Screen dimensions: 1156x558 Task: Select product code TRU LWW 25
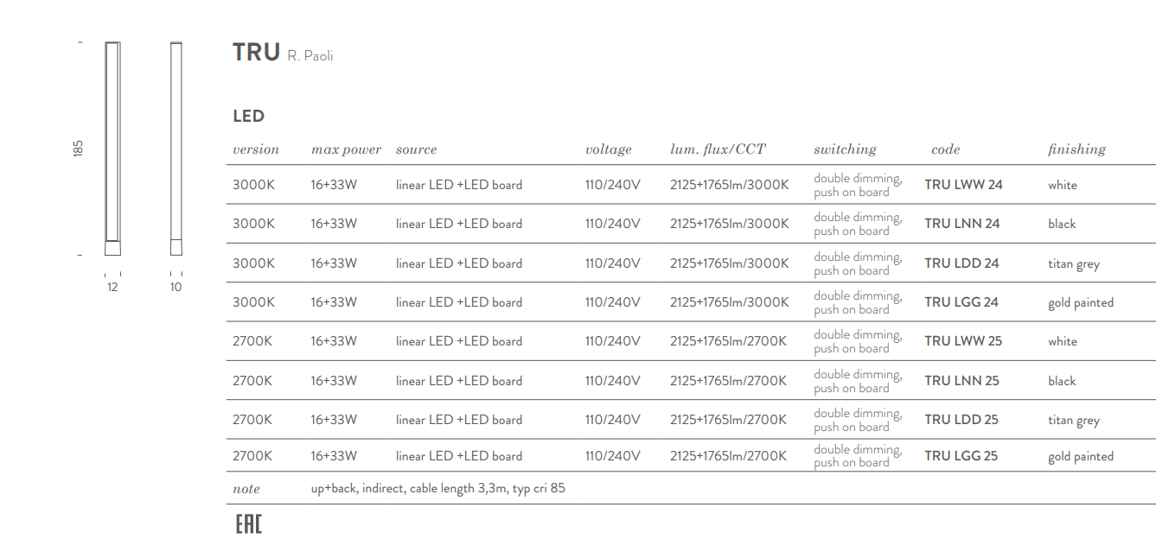(963, 341)
